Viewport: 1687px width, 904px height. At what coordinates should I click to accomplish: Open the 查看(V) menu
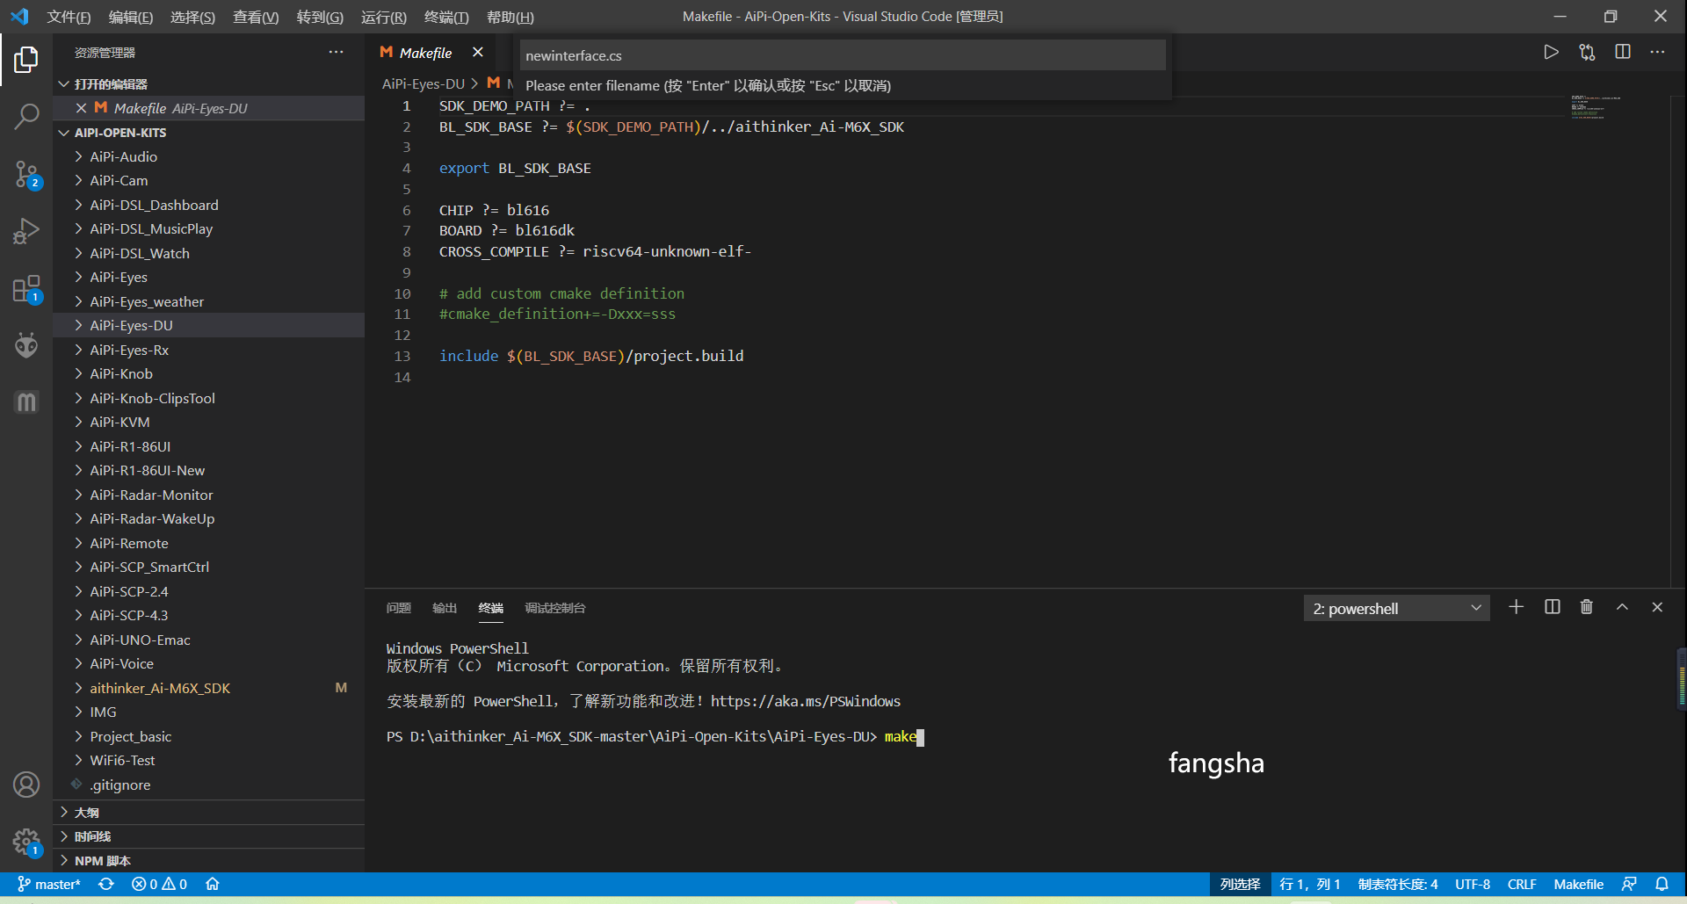256,17
